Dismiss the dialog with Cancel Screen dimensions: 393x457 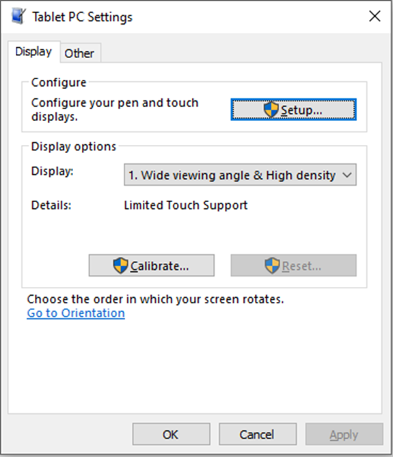[x=258, y=434]
